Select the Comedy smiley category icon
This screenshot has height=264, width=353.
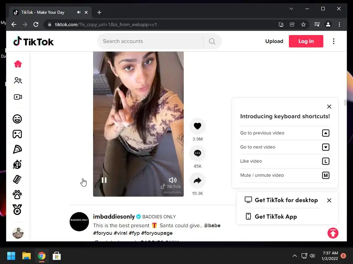pos(17,119)
